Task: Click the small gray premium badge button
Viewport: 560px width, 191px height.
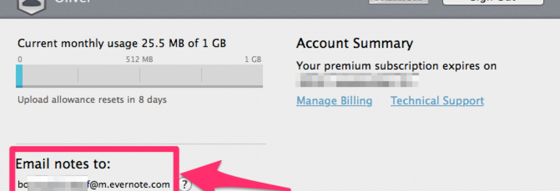Action: coord(398,1)
